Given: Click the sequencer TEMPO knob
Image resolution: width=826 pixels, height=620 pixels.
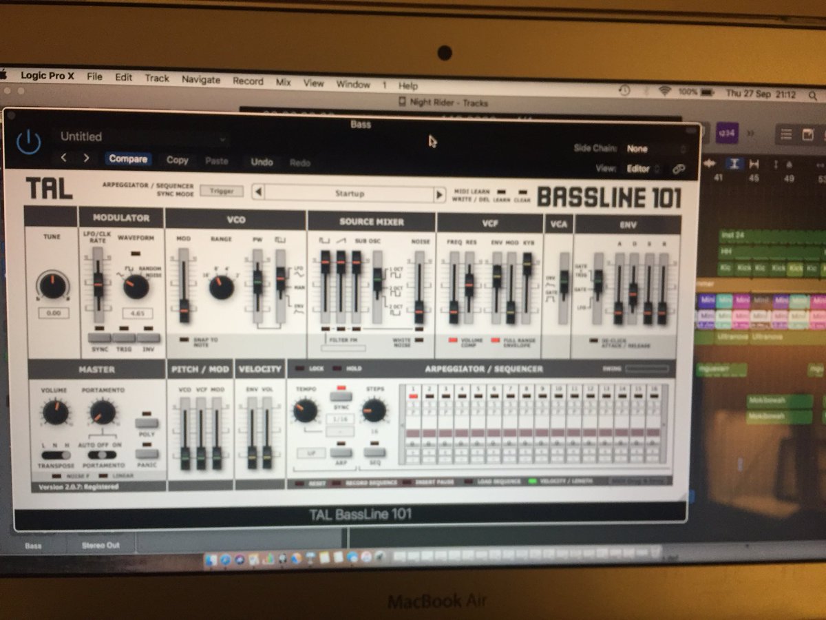Looking at the screenshot, I should (x=305, y=411).
